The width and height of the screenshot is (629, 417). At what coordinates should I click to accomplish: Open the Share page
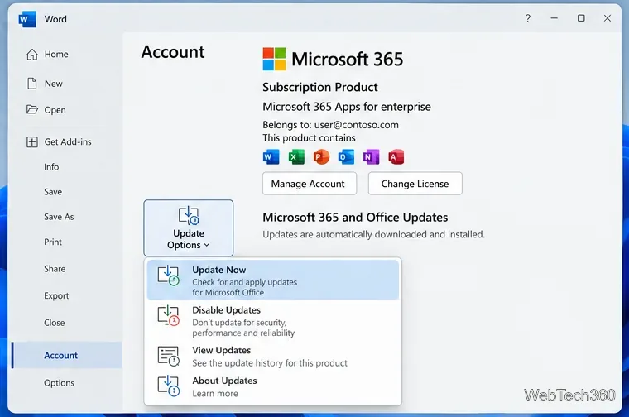pos(55,269)
